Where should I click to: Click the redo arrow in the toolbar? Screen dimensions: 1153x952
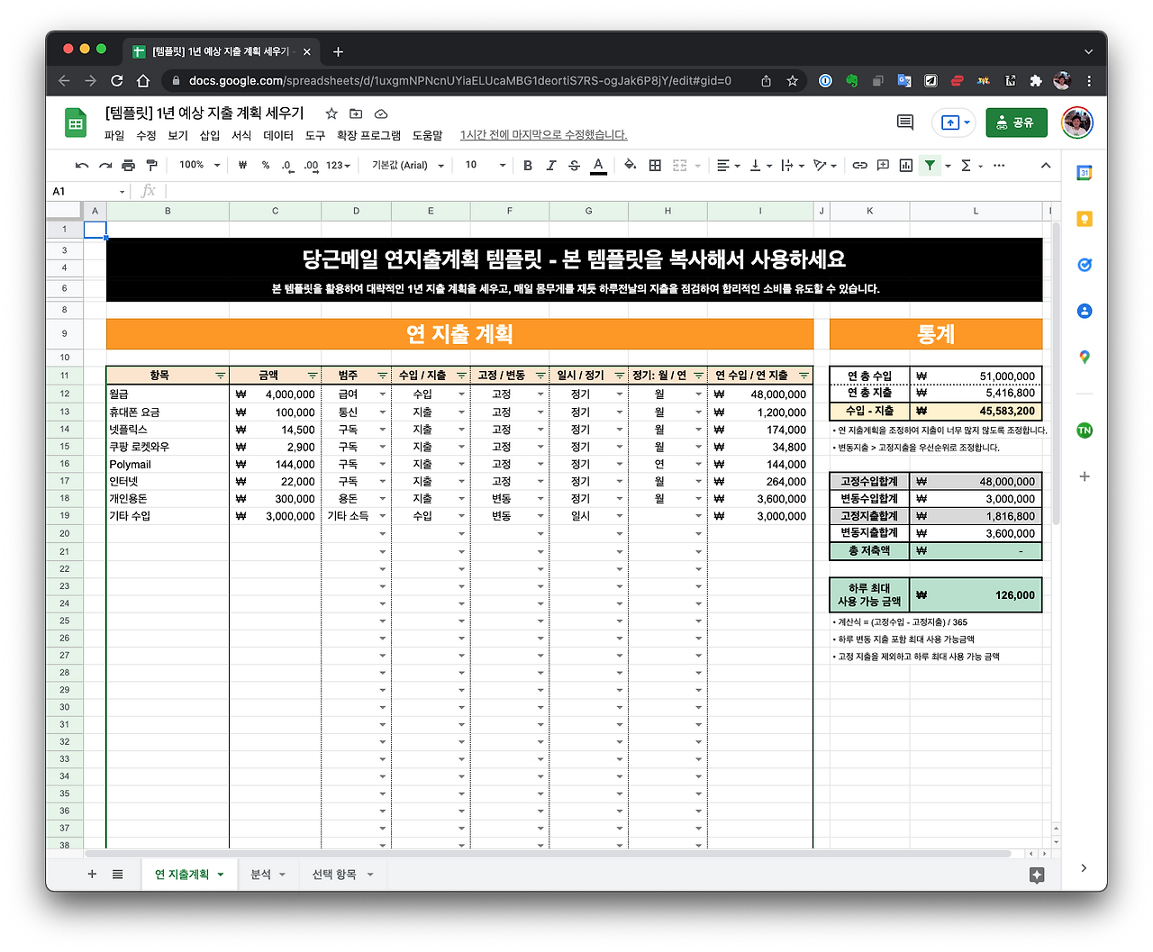point(105,166)
